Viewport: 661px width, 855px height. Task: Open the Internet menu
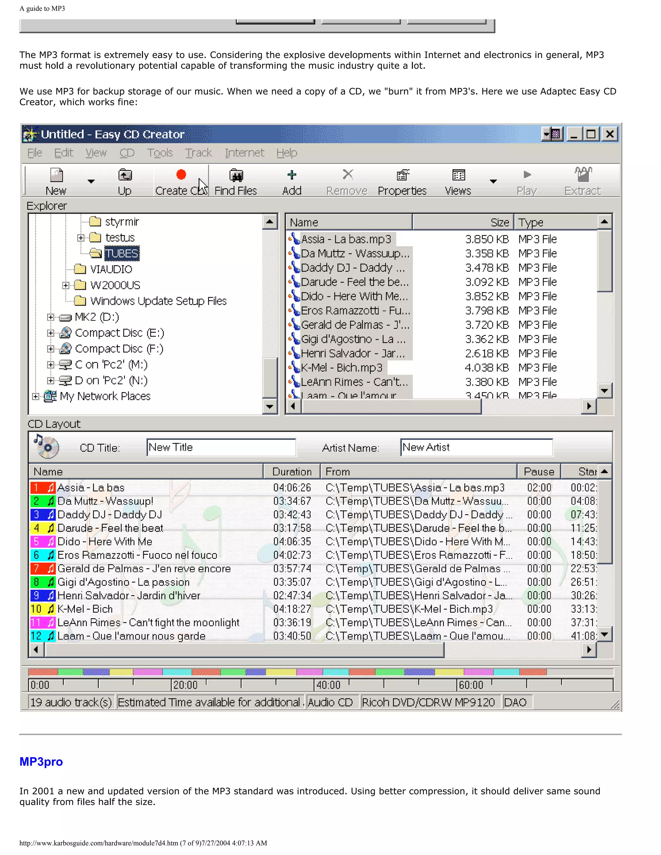244,153
